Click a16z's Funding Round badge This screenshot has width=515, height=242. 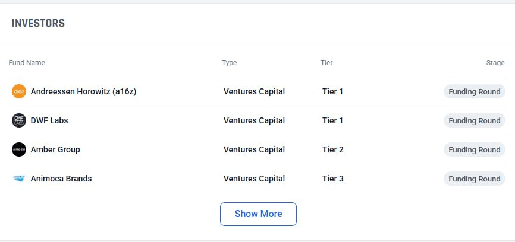coord(475,91)
